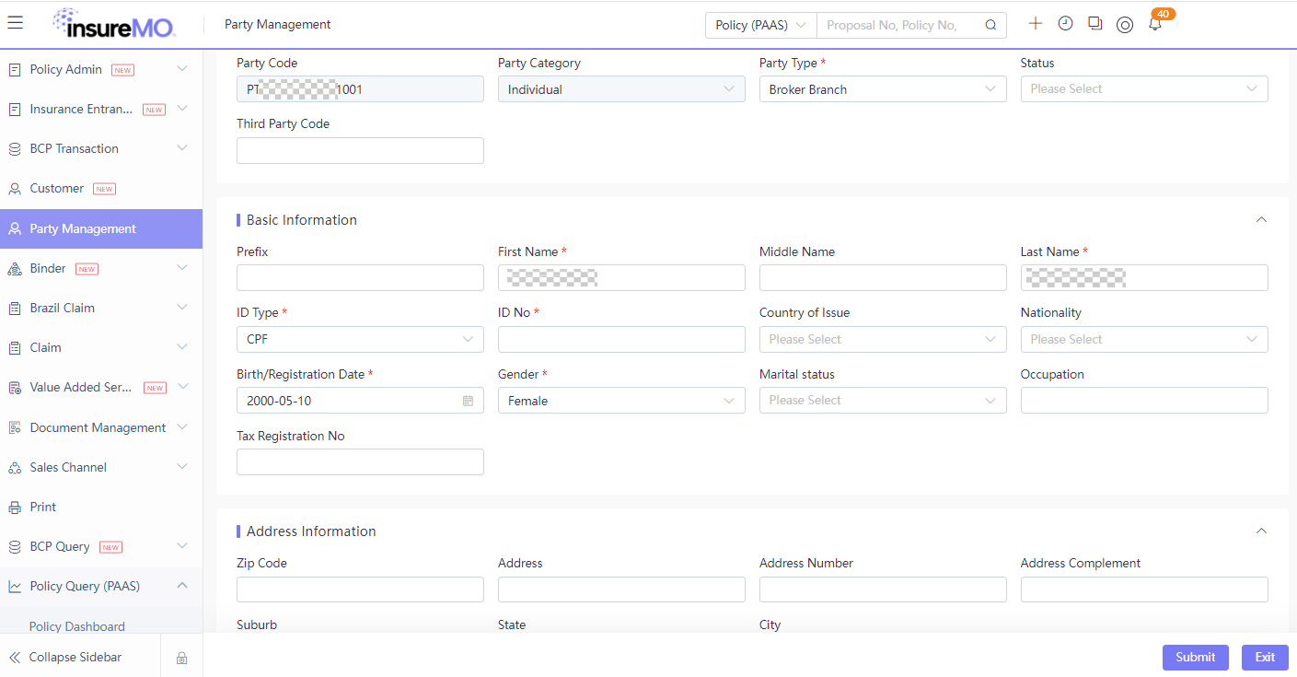Viewport: 1297px width, 677px height.
Task: Click the search magnifier icon
Action: (990, 26)
